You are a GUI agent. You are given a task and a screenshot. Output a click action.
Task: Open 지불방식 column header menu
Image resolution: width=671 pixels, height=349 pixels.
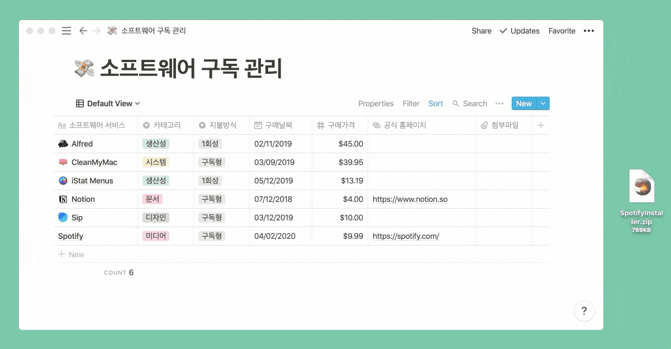pos(222,125)
